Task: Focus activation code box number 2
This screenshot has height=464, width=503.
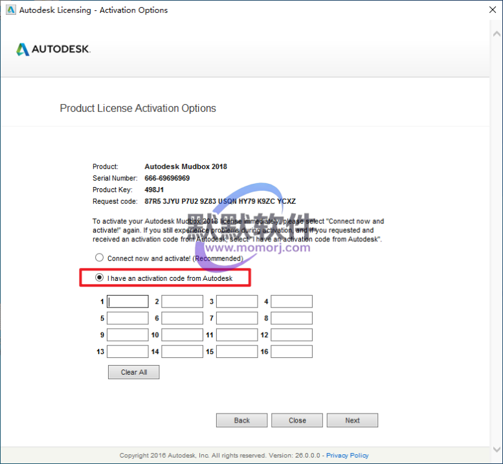Action: [x=182, y=302]
